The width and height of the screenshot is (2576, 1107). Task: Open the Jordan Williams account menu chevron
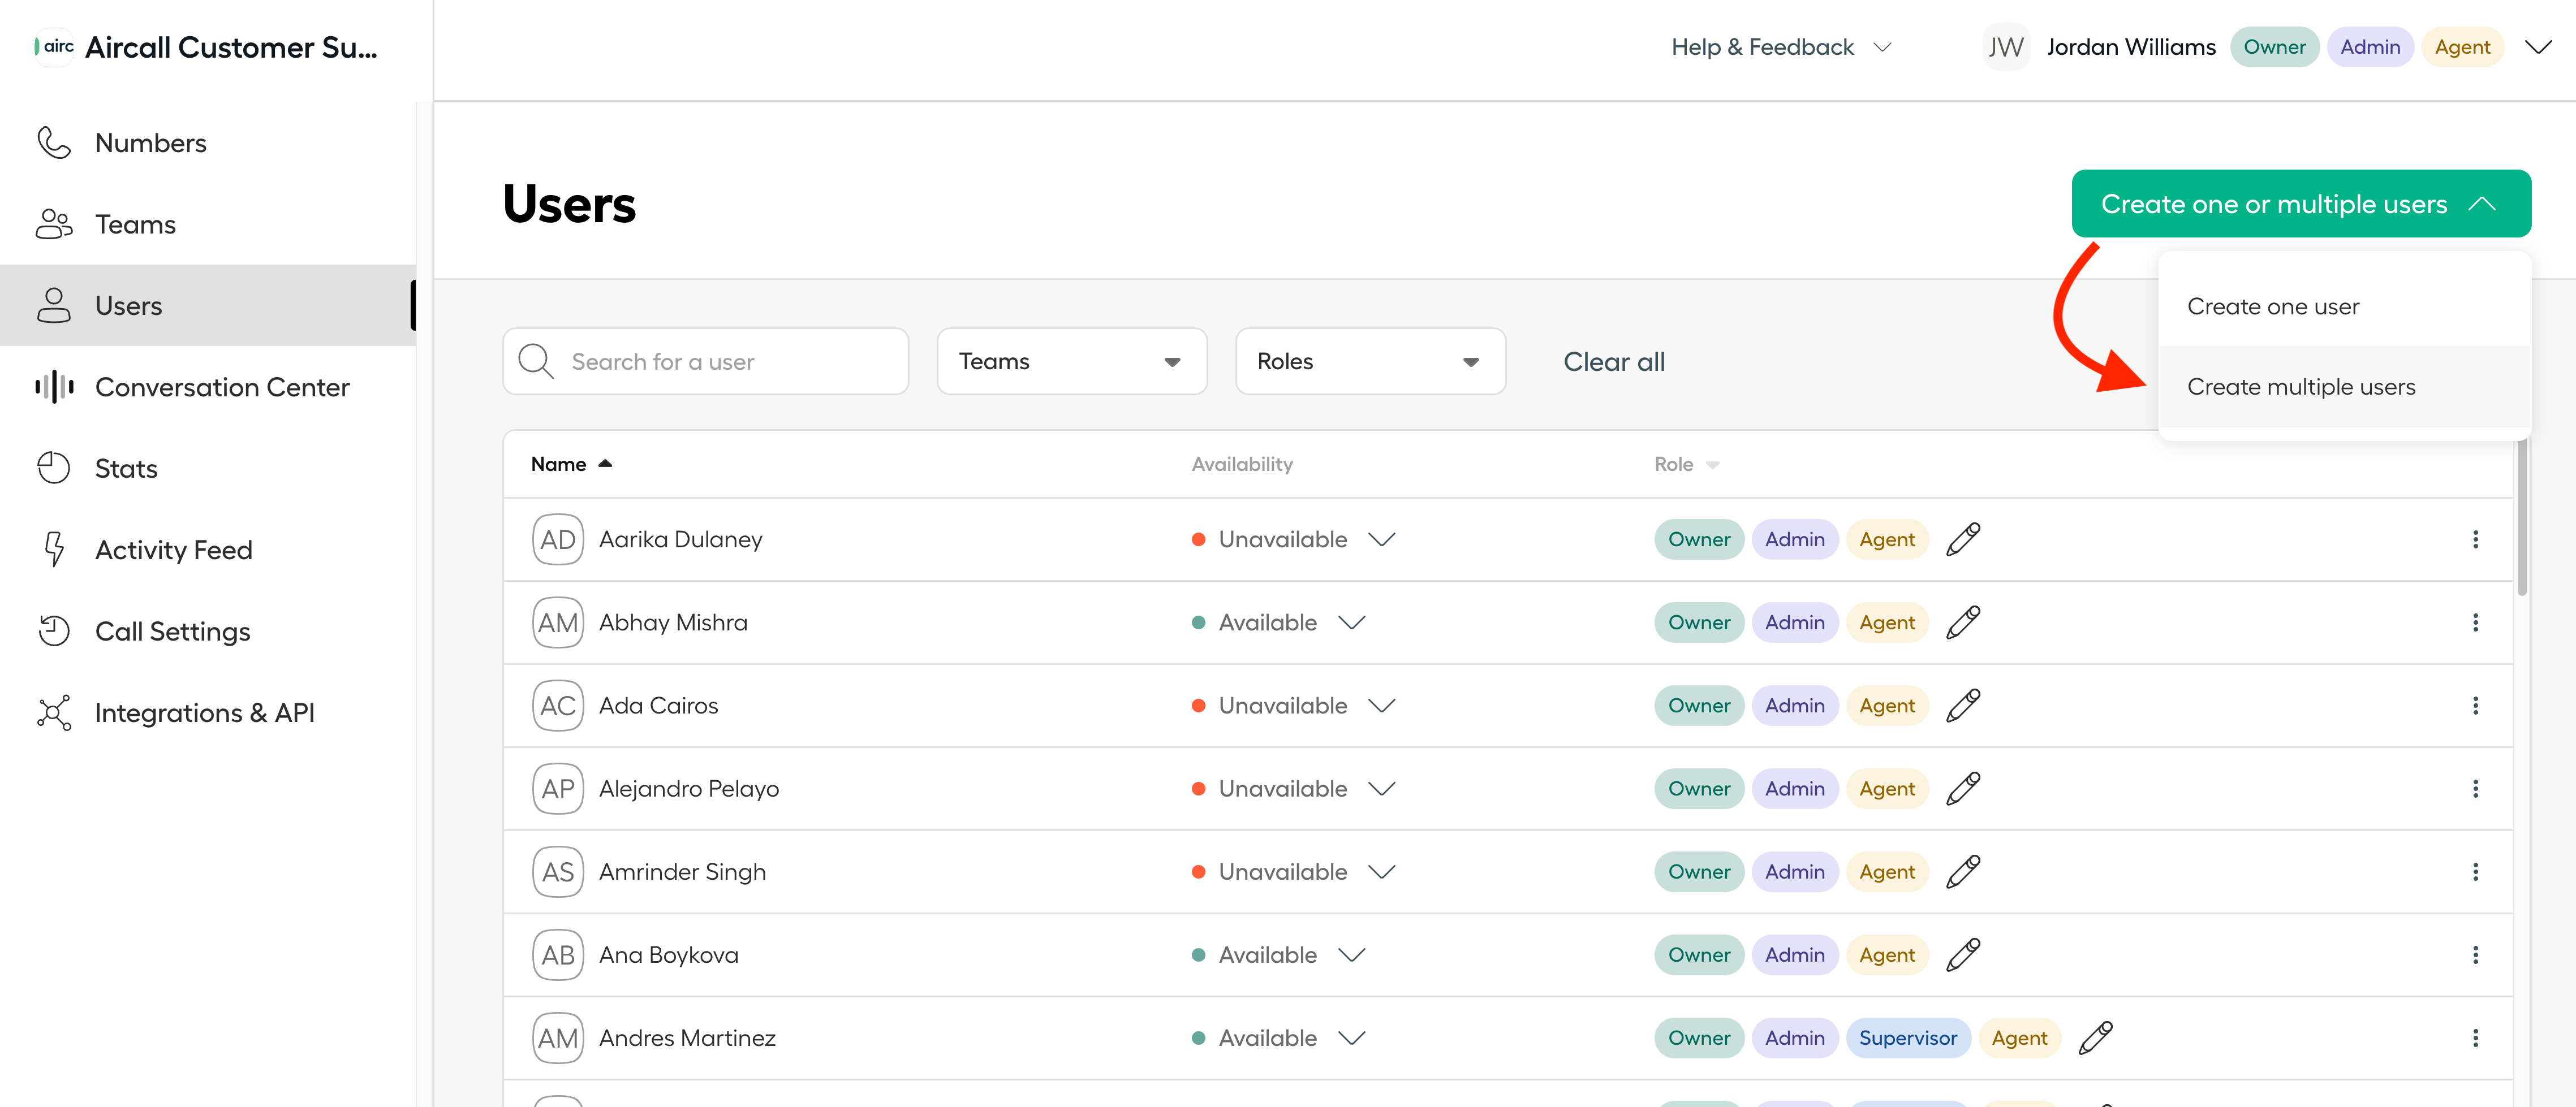(2538, 47)
